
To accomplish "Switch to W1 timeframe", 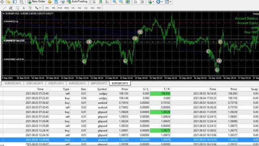I will pos(93,8).
